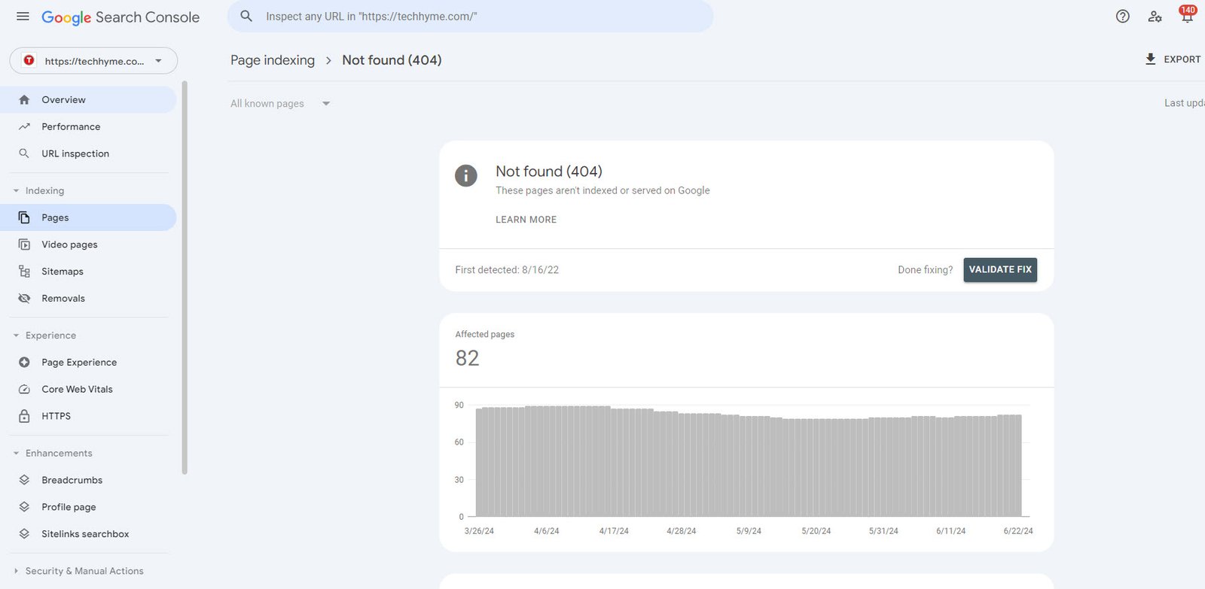
Task: Open the Help question mark icon
Action: (x=1123, y=17)
